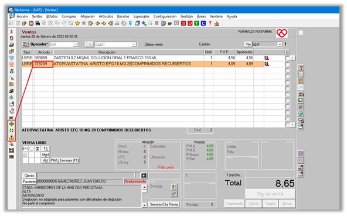The image size is (347, 216).
Task: Open the Acción menu
Action: pyautogui.click(x=22, y=16)
